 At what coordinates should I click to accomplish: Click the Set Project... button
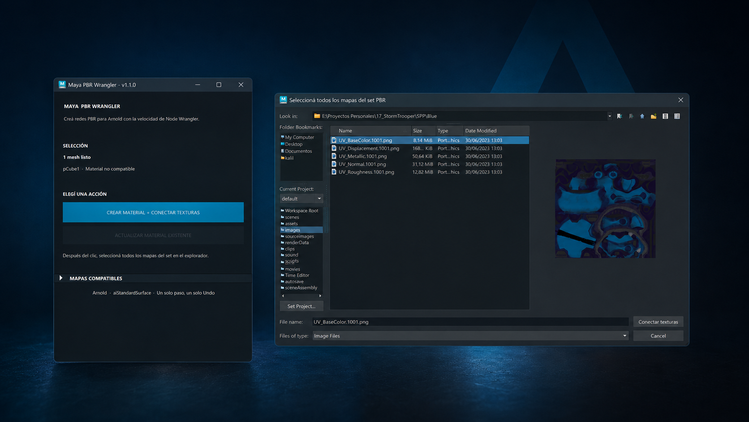pos(301,306)
